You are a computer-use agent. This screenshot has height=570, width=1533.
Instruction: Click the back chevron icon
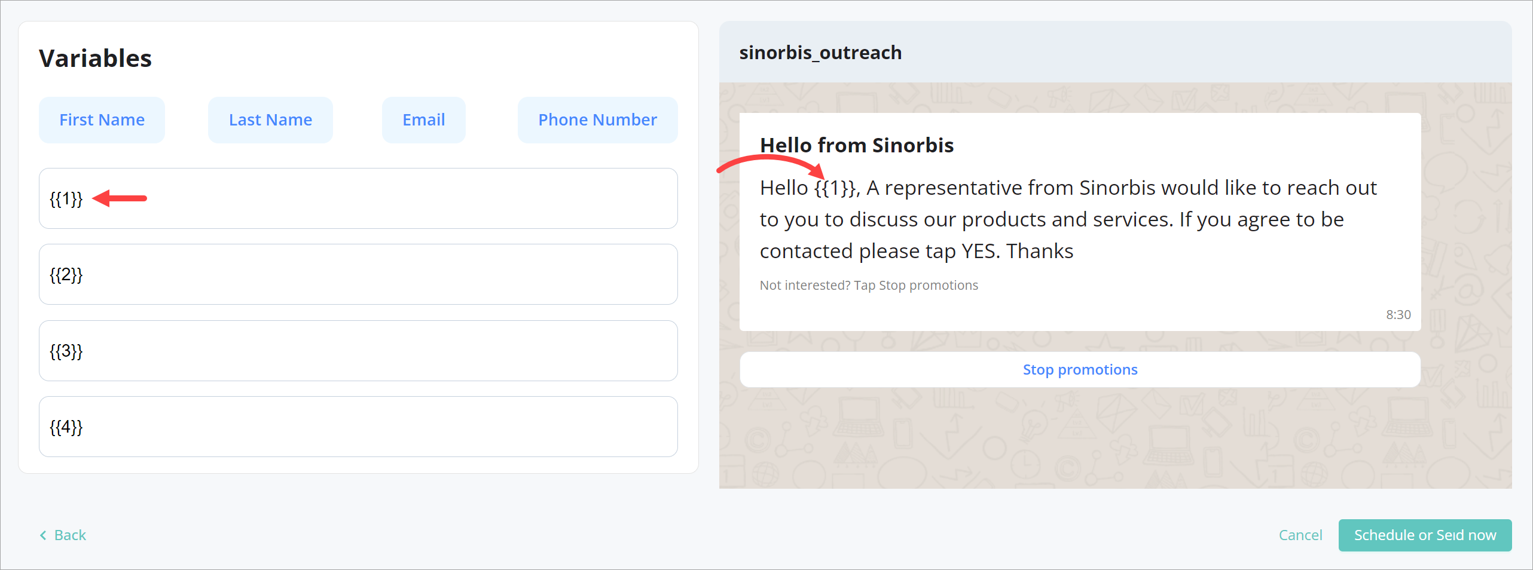42,535
